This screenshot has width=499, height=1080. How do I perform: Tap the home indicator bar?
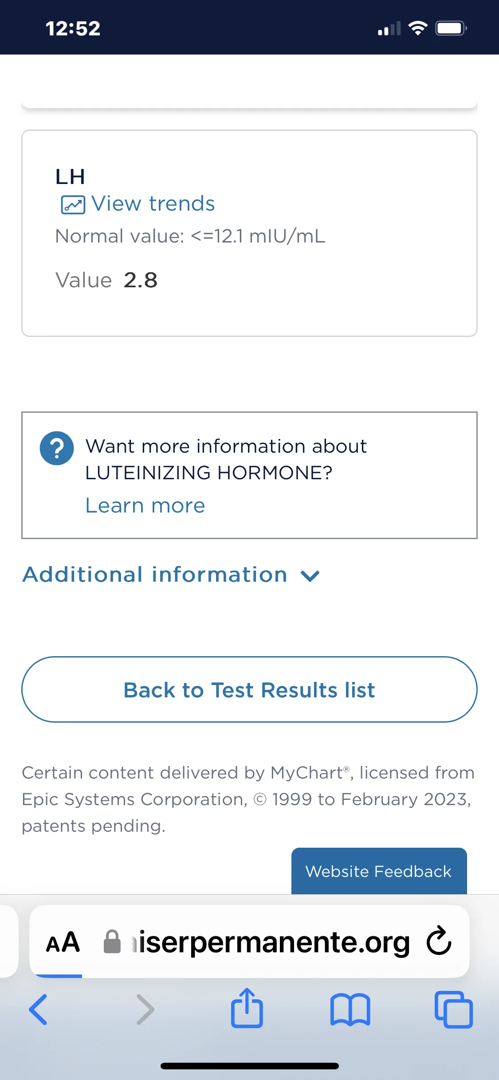tap(250, 1066)
